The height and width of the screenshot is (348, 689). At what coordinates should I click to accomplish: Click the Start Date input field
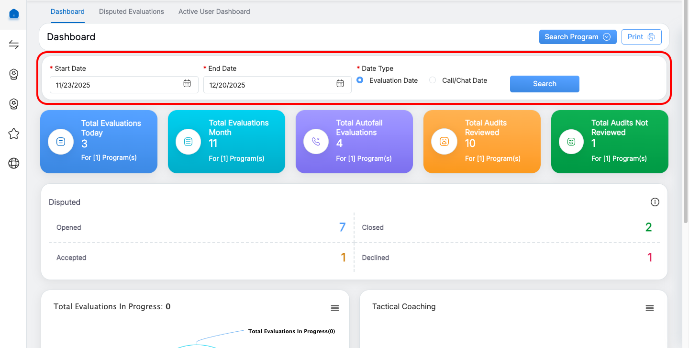point(115,85)
